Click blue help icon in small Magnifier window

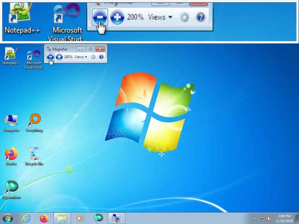(101, 57)
